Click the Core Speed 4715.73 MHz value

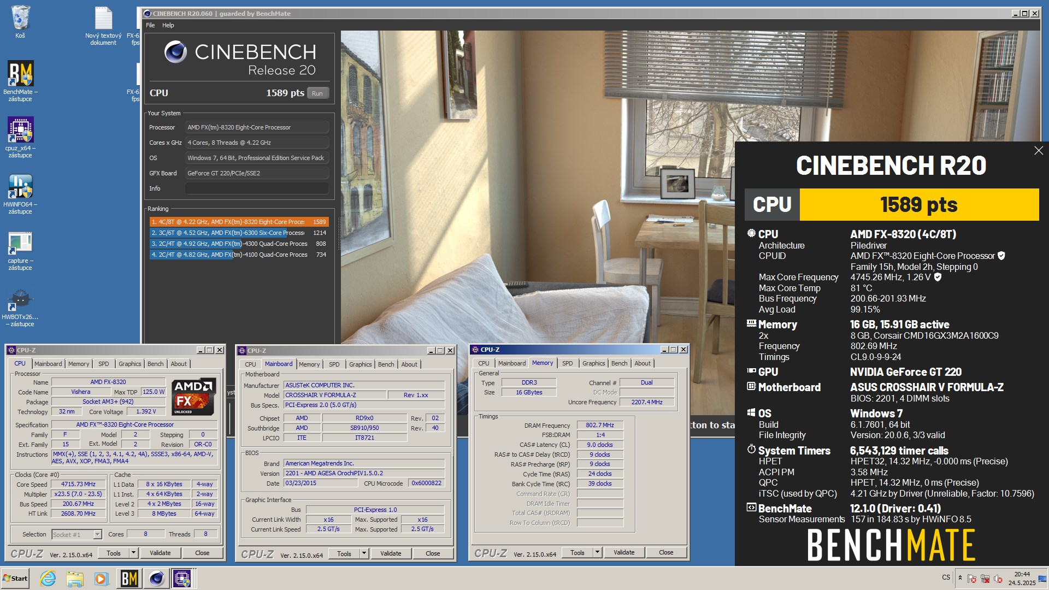(x=78, y=484)
